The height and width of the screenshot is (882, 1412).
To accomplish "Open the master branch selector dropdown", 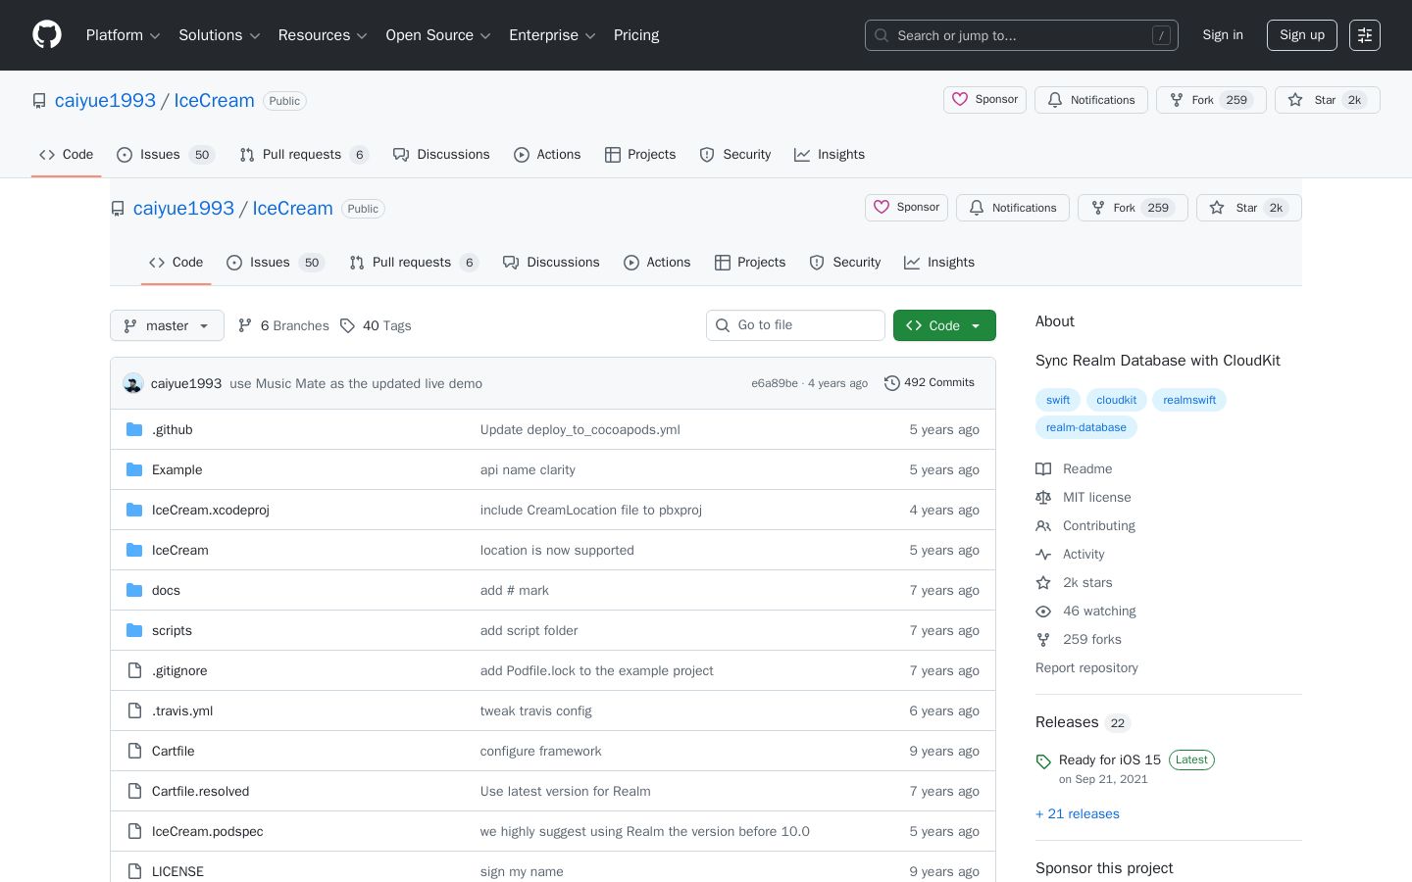I will pos(167,325).
